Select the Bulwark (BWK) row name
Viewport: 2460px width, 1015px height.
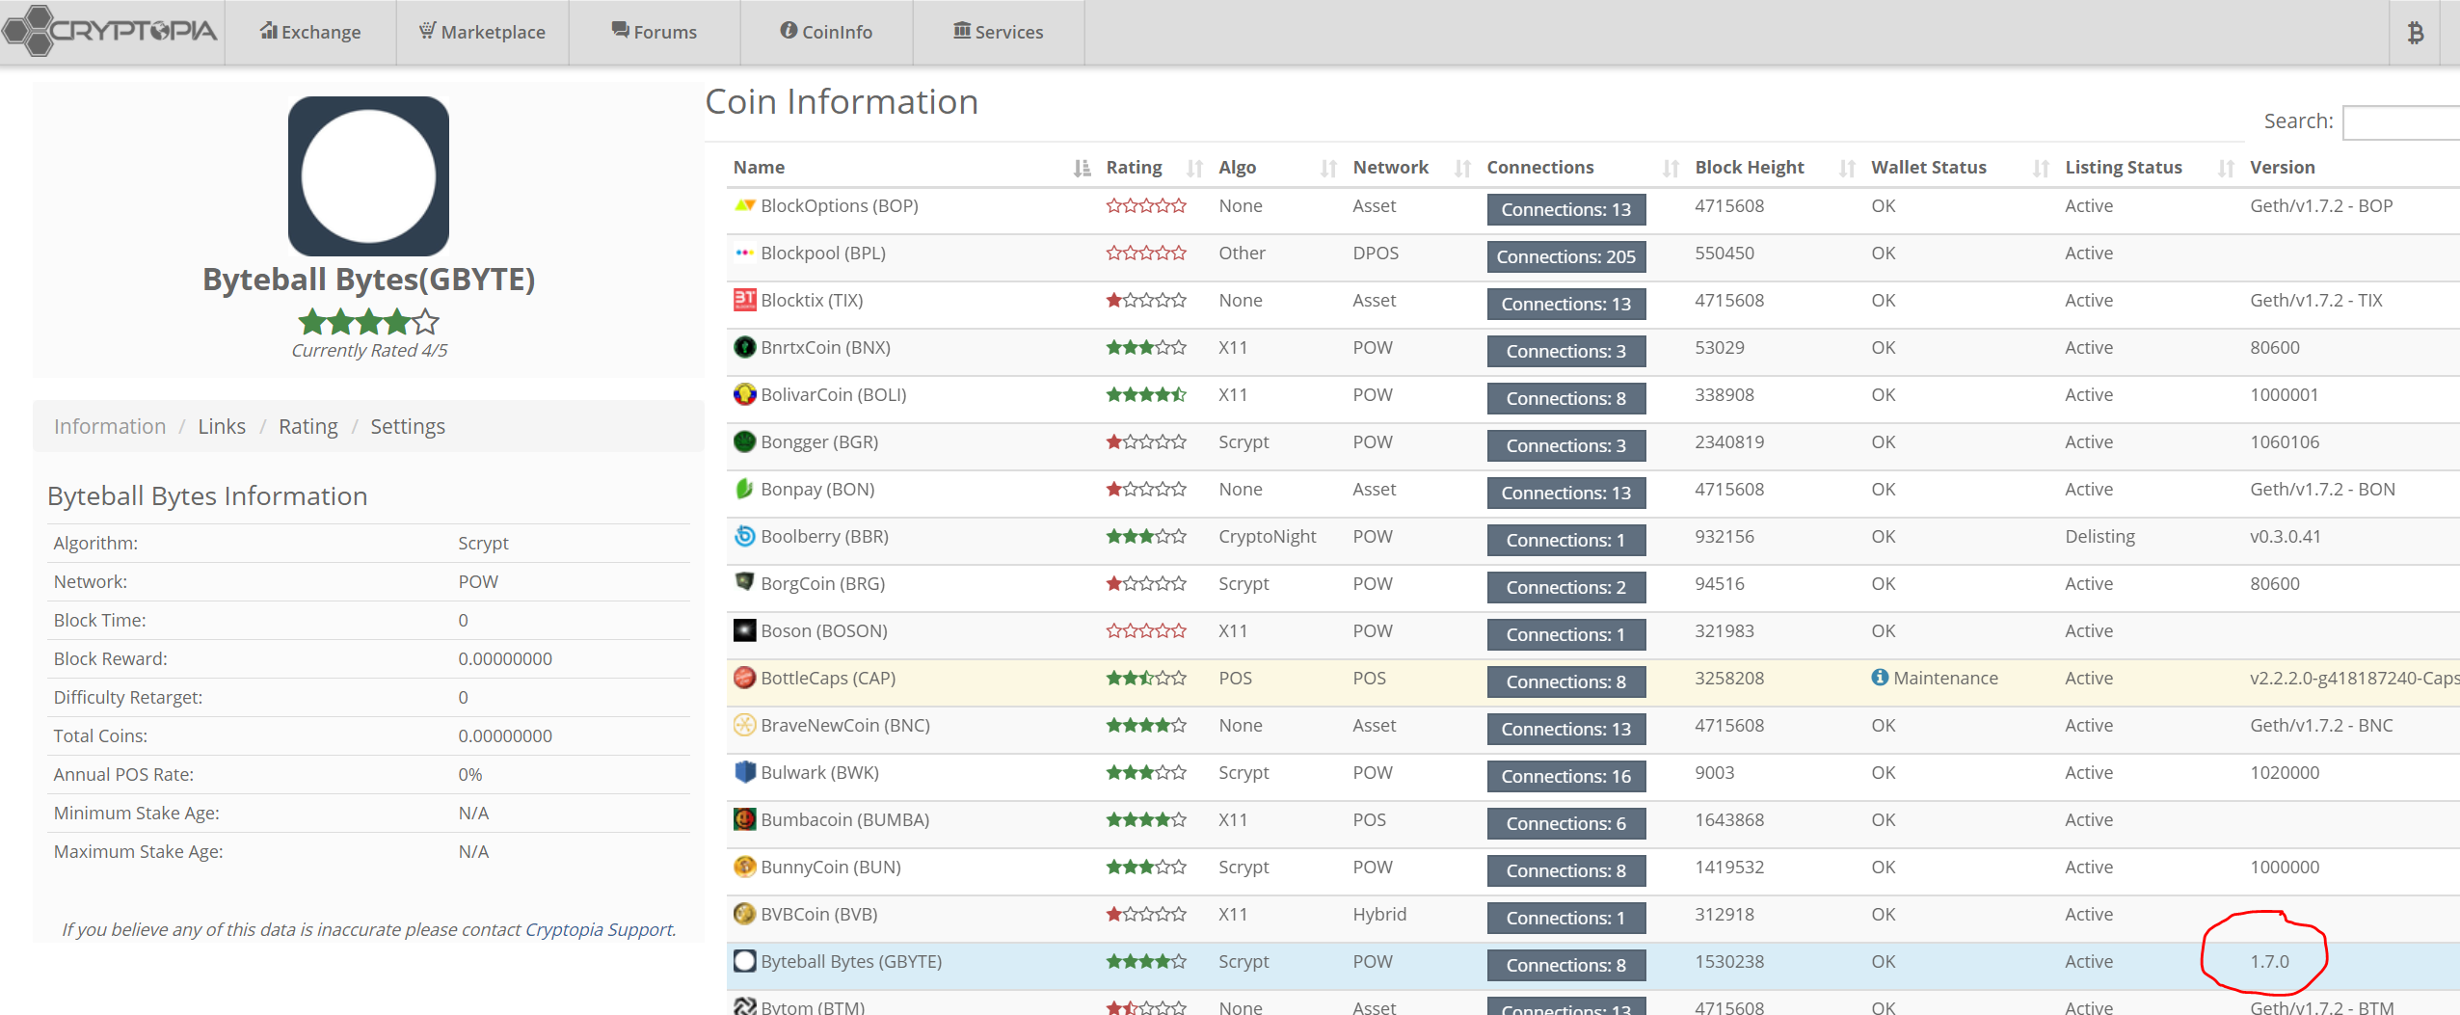[819, 772]
